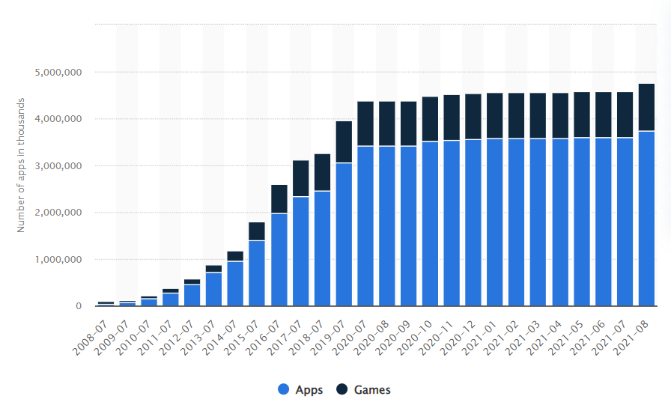Screen dimensions: 671x405
Task: Click the Apps bar for 2017-07
Action: (300, 252)
